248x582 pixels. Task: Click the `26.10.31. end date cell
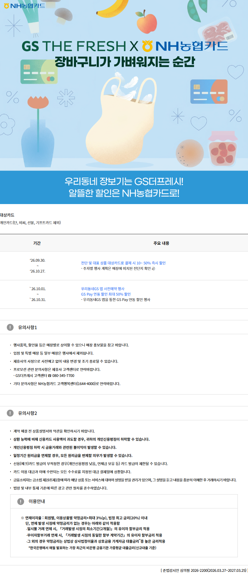click(x=37, y=300)
